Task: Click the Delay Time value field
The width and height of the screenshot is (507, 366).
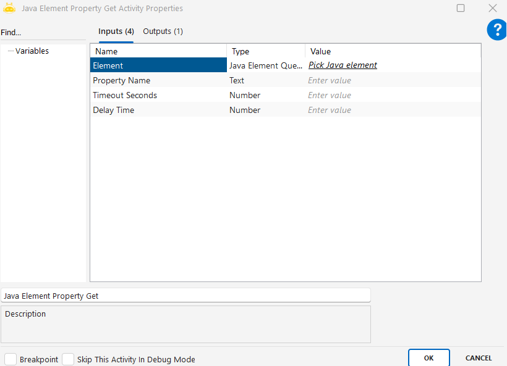Action: (x=392, y=110)
